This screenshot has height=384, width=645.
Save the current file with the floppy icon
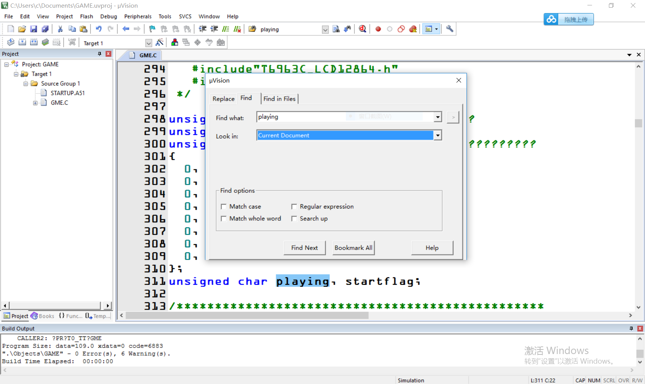[x=34, y=29]
